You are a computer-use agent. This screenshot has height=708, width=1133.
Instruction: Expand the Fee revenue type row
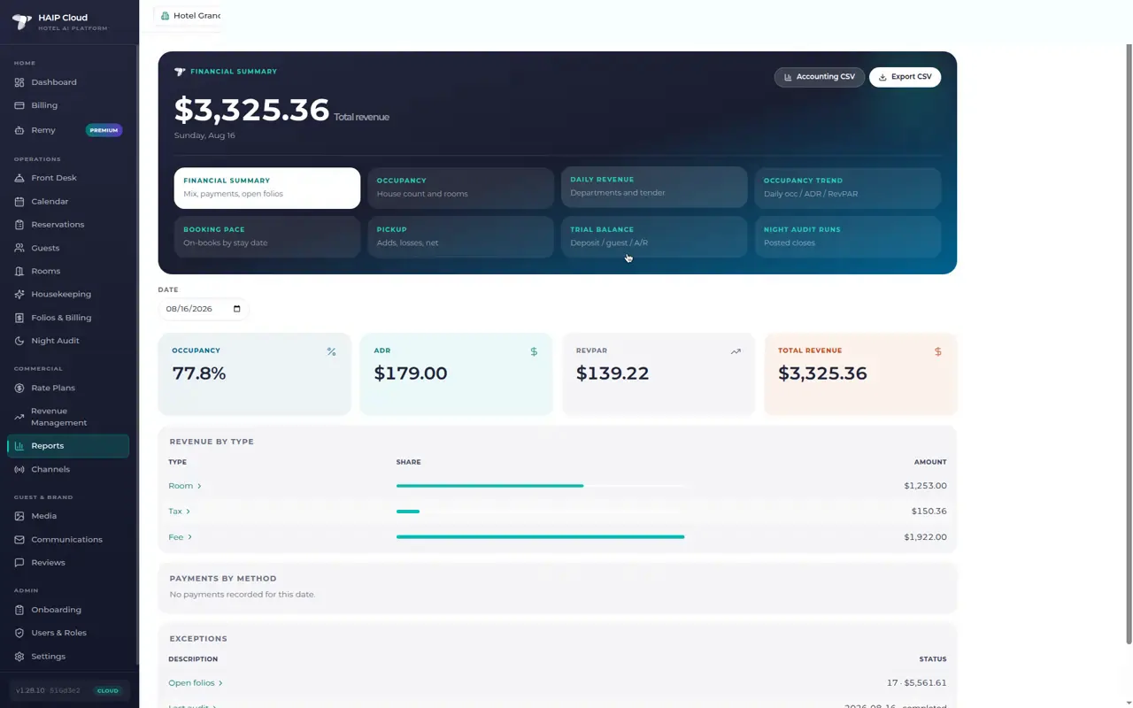pos(181,537)
